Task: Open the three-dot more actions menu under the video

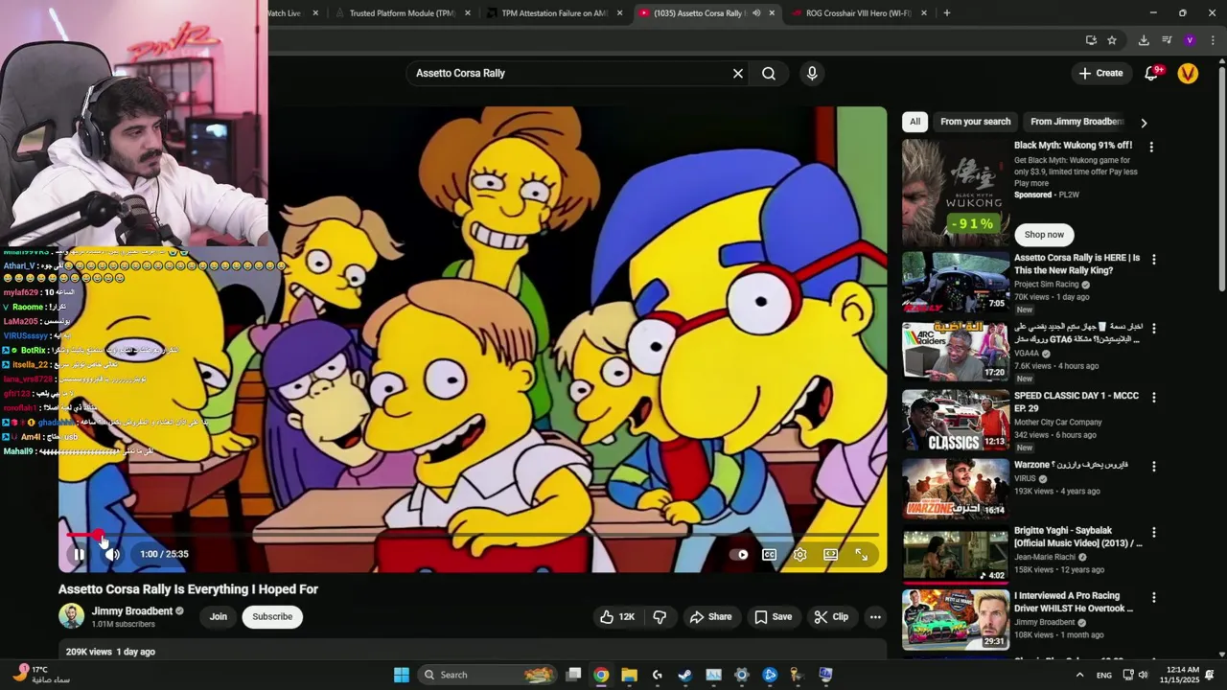Action: point(875,617)
